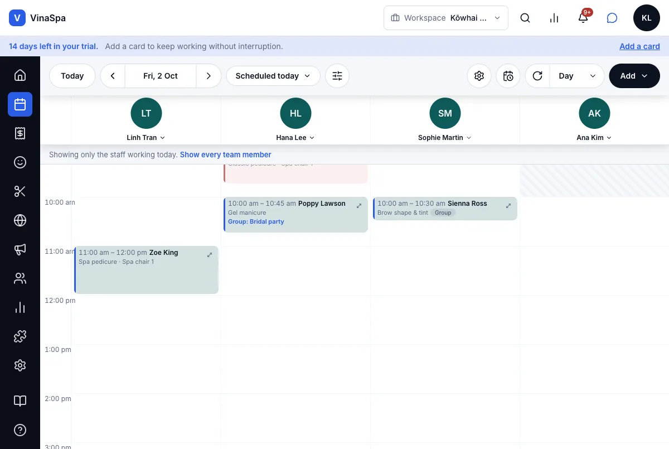This screenshot has height=449, width=669.
Task: Open the Group: Bridal party link
Action: [256, 221]
